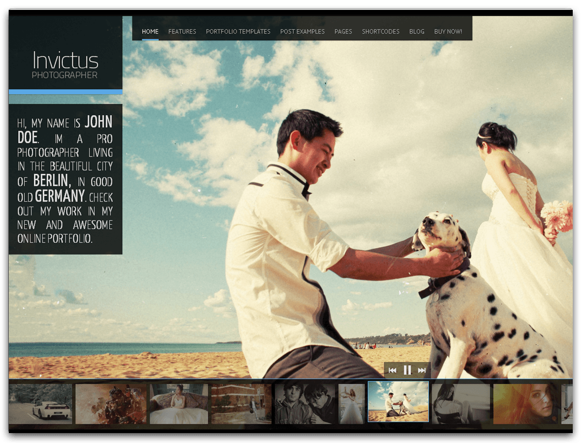Skip to the next slide
The image size is (581, 443).
tap(422, 370)
